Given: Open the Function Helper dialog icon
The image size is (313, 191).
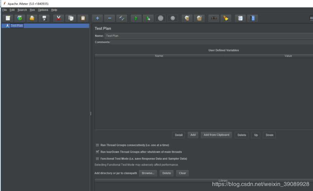Looking at the screenshot, I should (x=240, y=18).
